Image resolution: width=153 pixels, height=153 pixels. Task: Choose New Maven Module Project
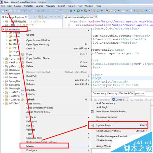[111, 112]
